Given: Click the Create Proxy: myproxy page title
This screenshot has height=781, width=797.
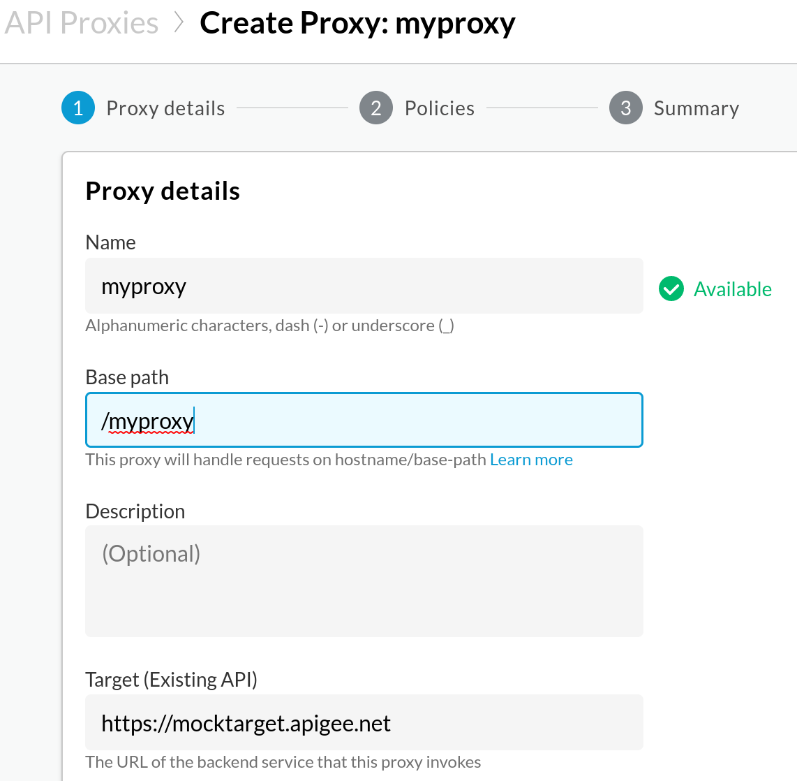Looking at the screenshot, I should 357,22.
